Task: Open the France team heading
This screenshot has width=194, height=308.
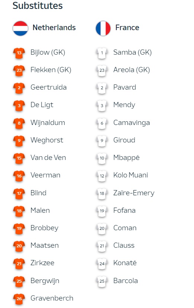Action: [x=127, y=28]
